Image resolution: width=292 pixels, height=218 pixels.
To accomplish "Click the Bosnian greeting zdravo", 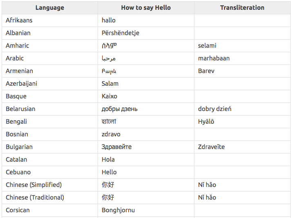I will pos(111,134).
